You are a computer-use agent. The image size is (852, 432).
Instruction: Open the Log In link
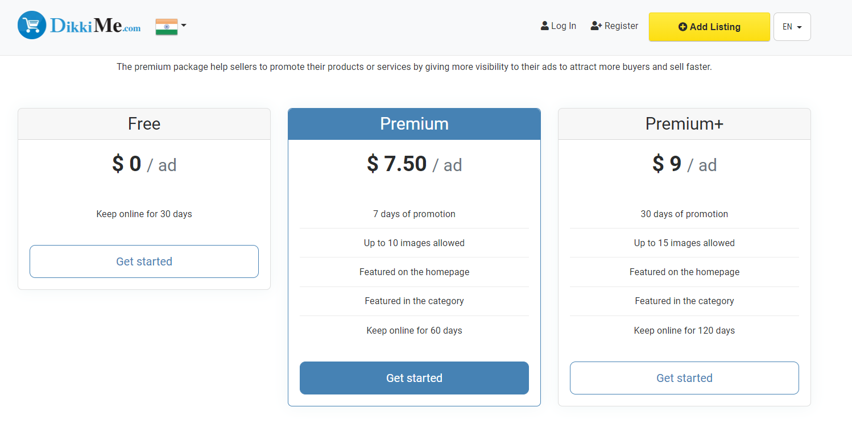(x=563, y=26)
